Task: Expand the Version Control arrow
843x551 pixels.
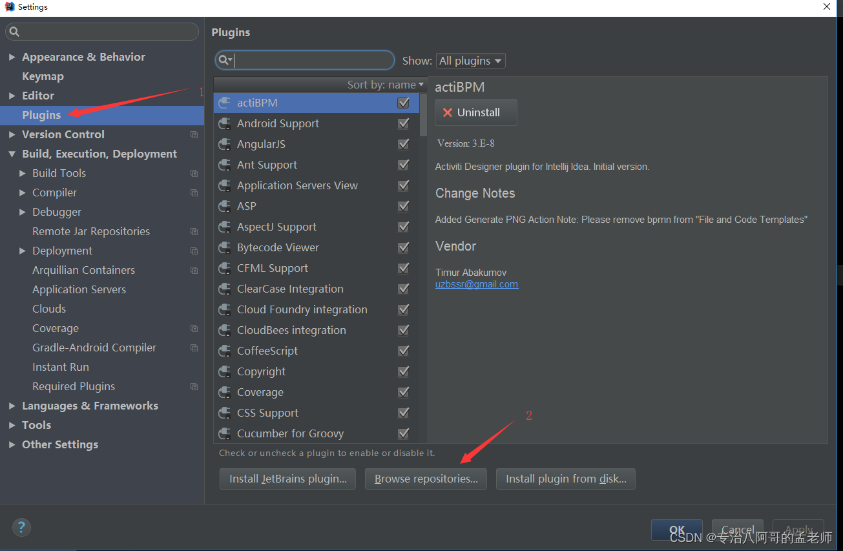Action: pos(12,134)
